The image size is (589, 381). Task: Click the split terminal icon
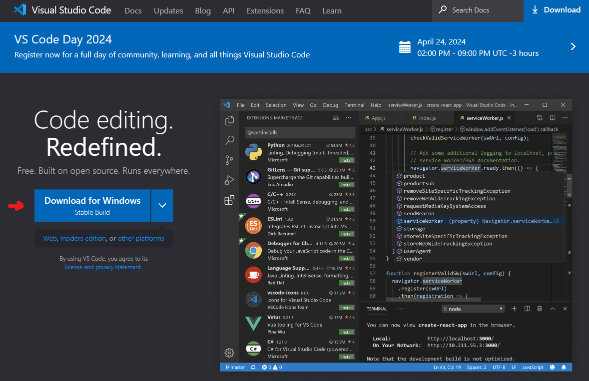[527, 309]
